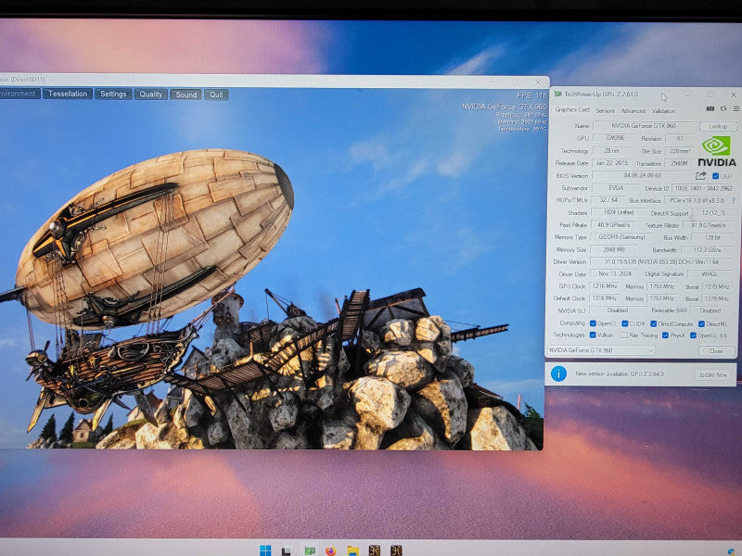Click the Quit button in Heaven
The width and height of the screenshot is (742, 556).
pyautogui.click(x=216, y=95)
